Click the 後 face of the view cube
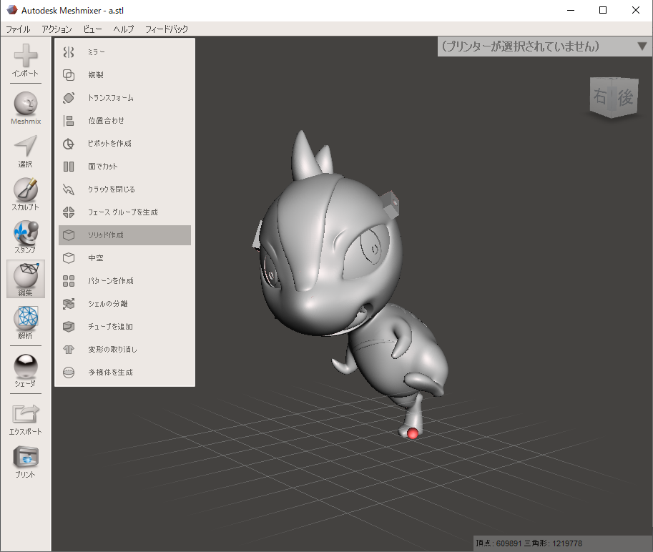The width and height of the screenshot is (653, 552). 625,98
